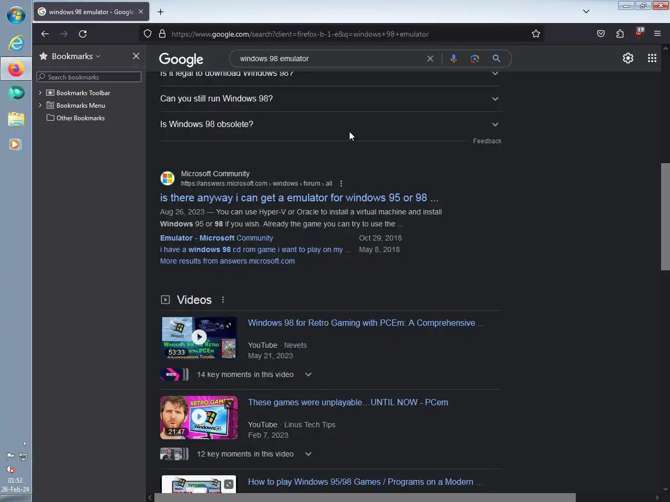List all tabs dropdown arrow

click(586, 12)
